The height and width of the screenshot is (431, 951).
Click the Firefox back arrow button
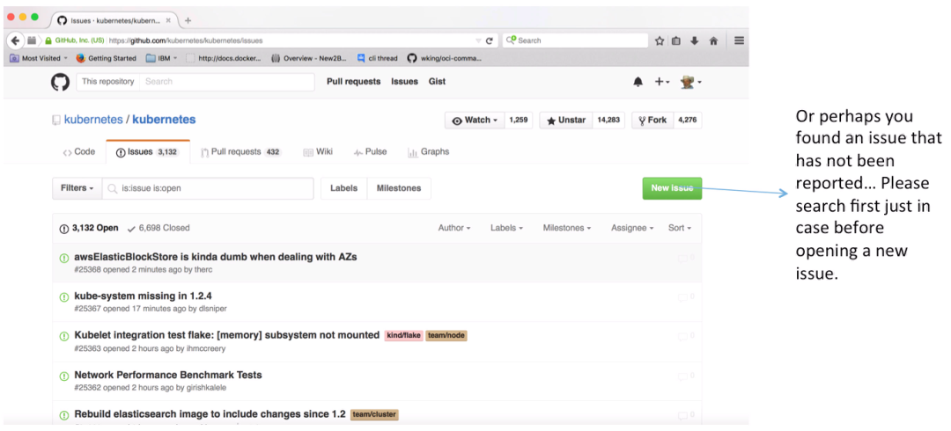coord(16,40)
